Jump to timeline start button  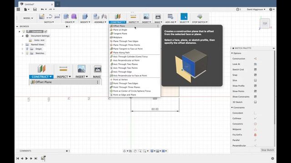(18, 158)
